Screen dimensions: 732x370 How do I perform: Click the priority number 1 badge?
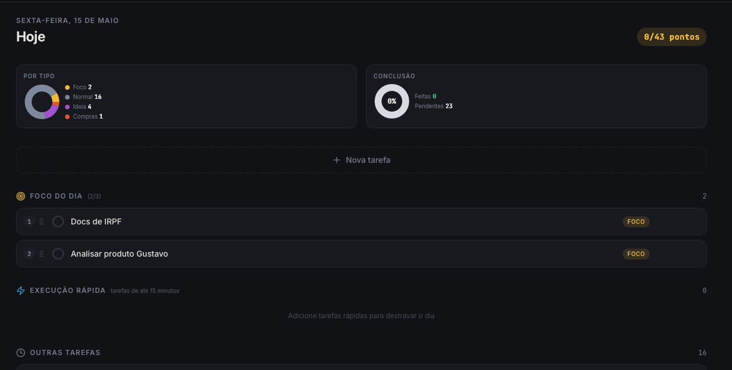(x=29, y=222)
